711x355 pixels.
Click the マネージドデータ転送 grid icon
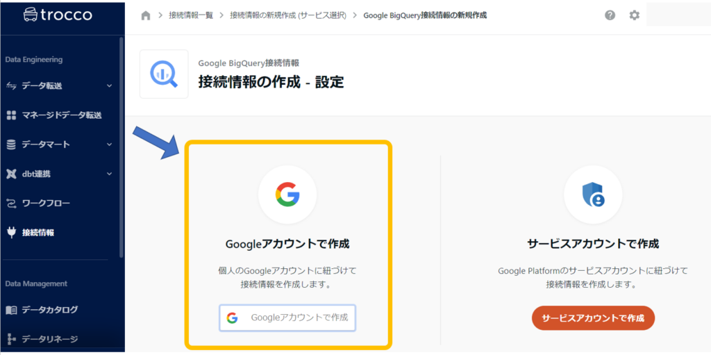click(11, 115)
